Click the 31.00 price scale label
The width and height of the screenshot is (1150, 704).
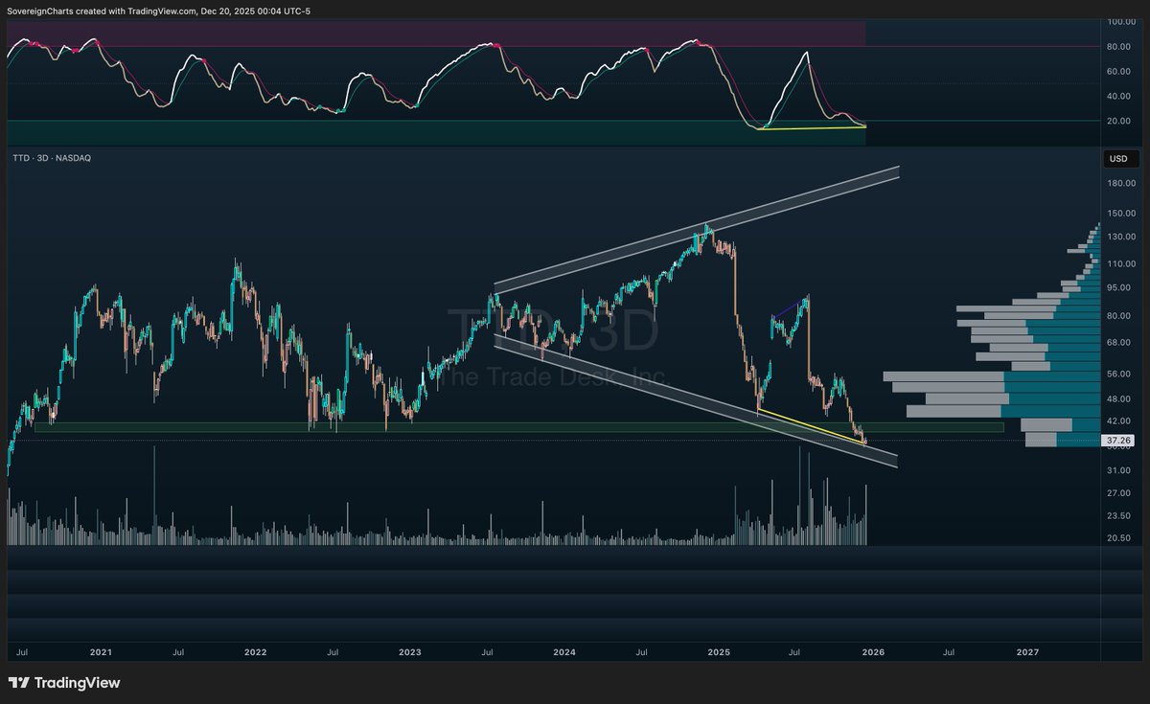tap(1118, 470)
